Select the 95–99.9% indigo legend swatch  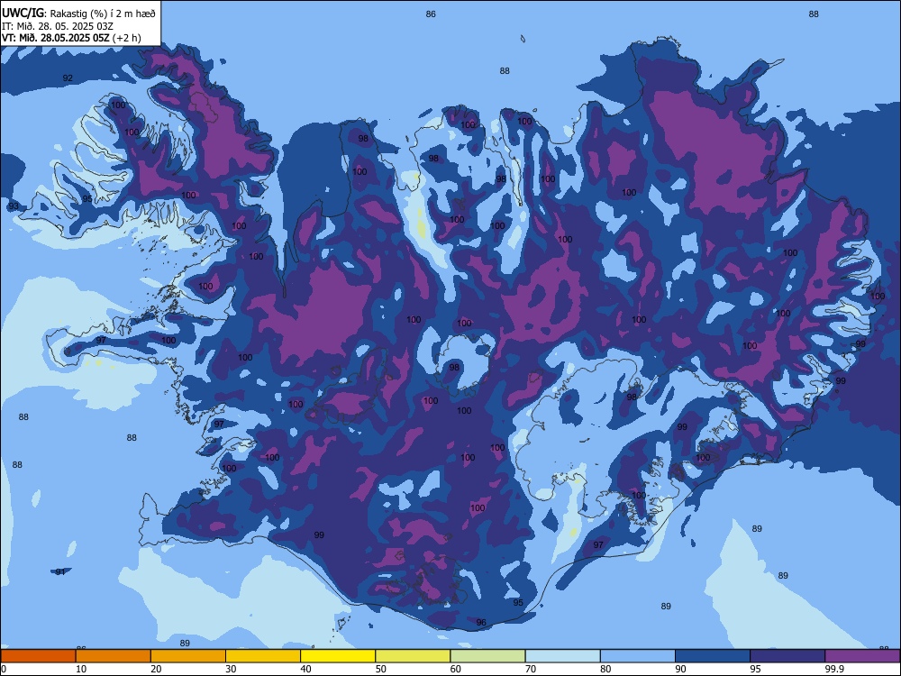pyautogui.click(x=787, y=656)
